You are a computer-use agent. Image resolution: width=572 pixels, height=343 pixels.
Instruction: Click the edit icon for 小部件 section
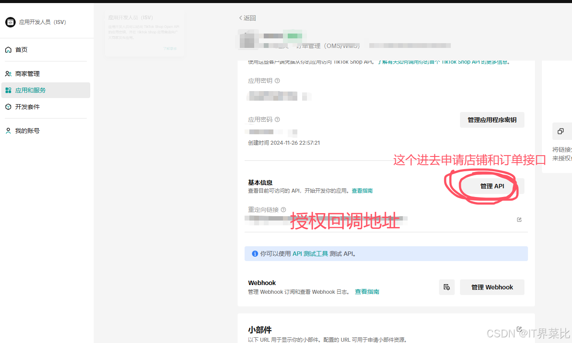519,329
